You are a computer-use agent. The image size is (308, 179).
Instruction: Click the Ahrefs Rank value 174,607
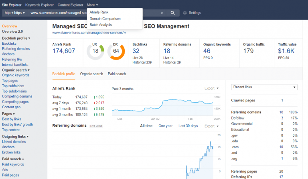pyautogui.click(x=64, y=51)
